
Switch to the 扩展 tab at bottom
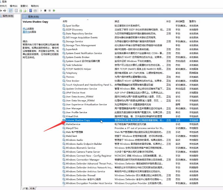pos(26,188)
